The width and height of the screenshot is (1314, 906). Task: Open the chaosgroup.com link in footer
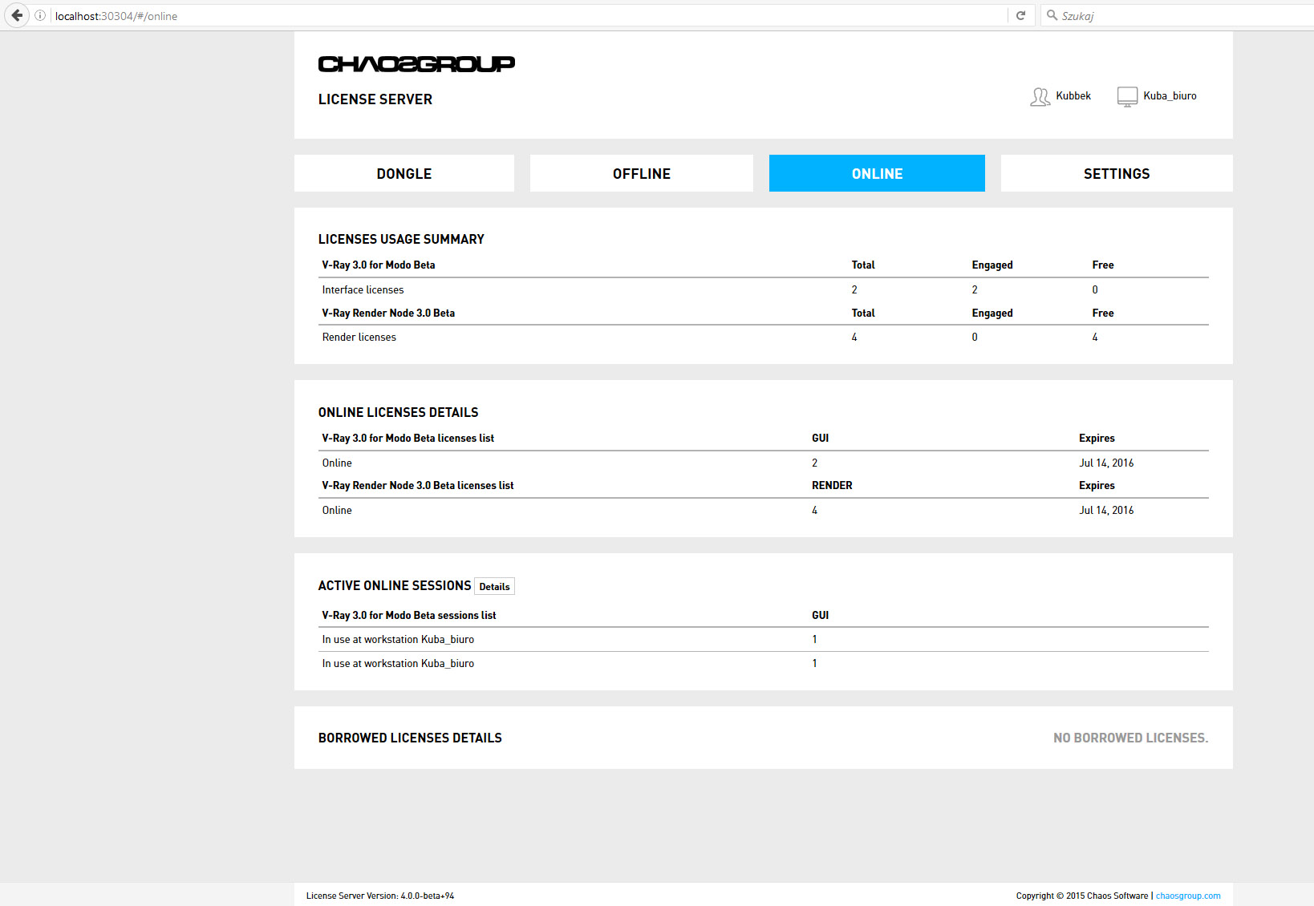point(1188,896)
